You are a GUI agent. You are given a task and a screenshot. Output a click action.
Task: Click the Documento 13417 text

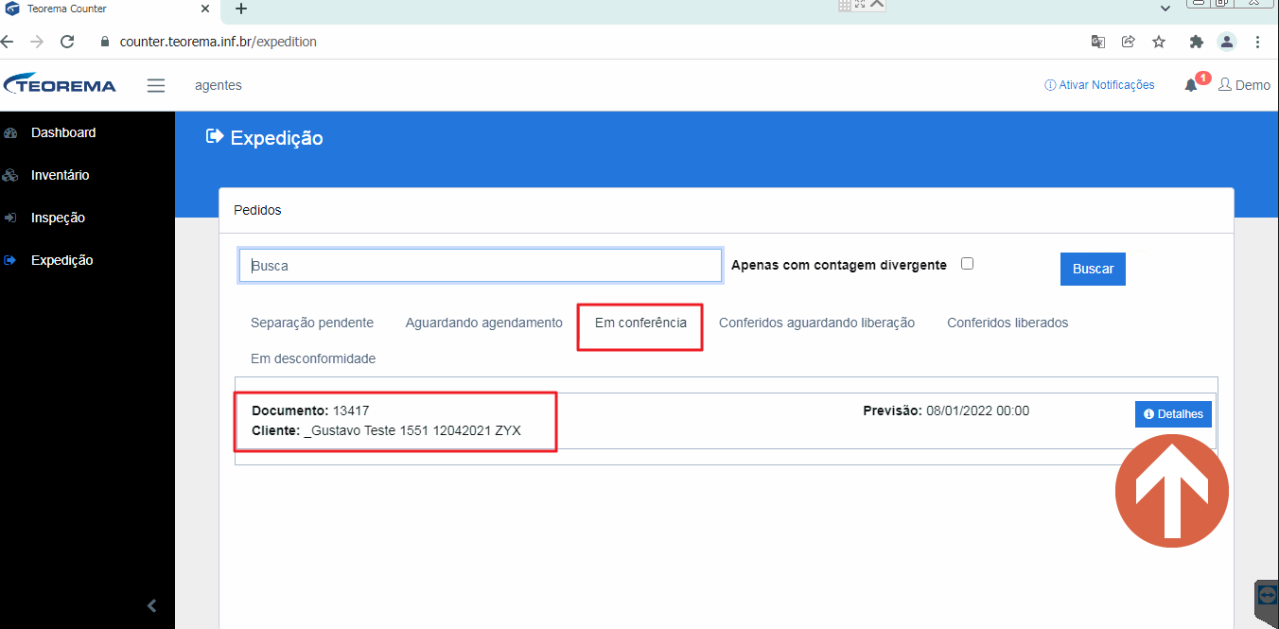click(310, 411)
